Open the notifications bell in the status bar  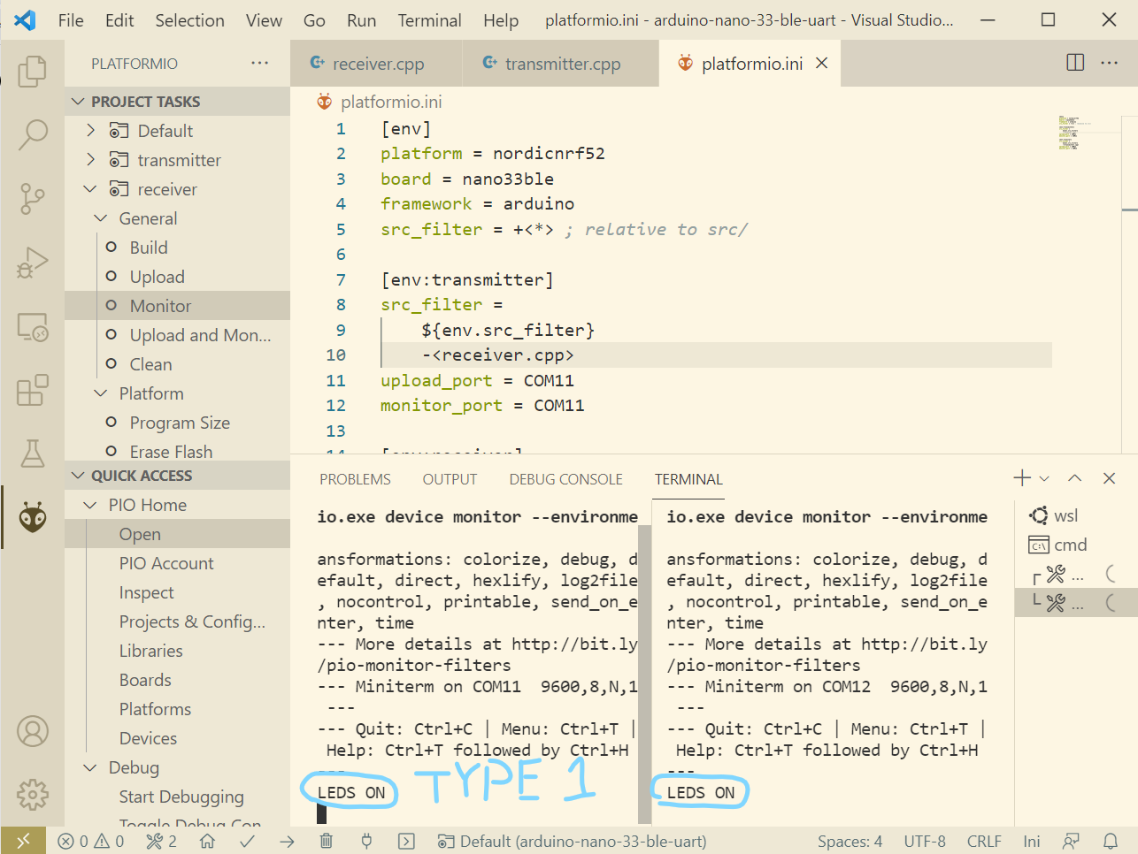(1111, 841)
